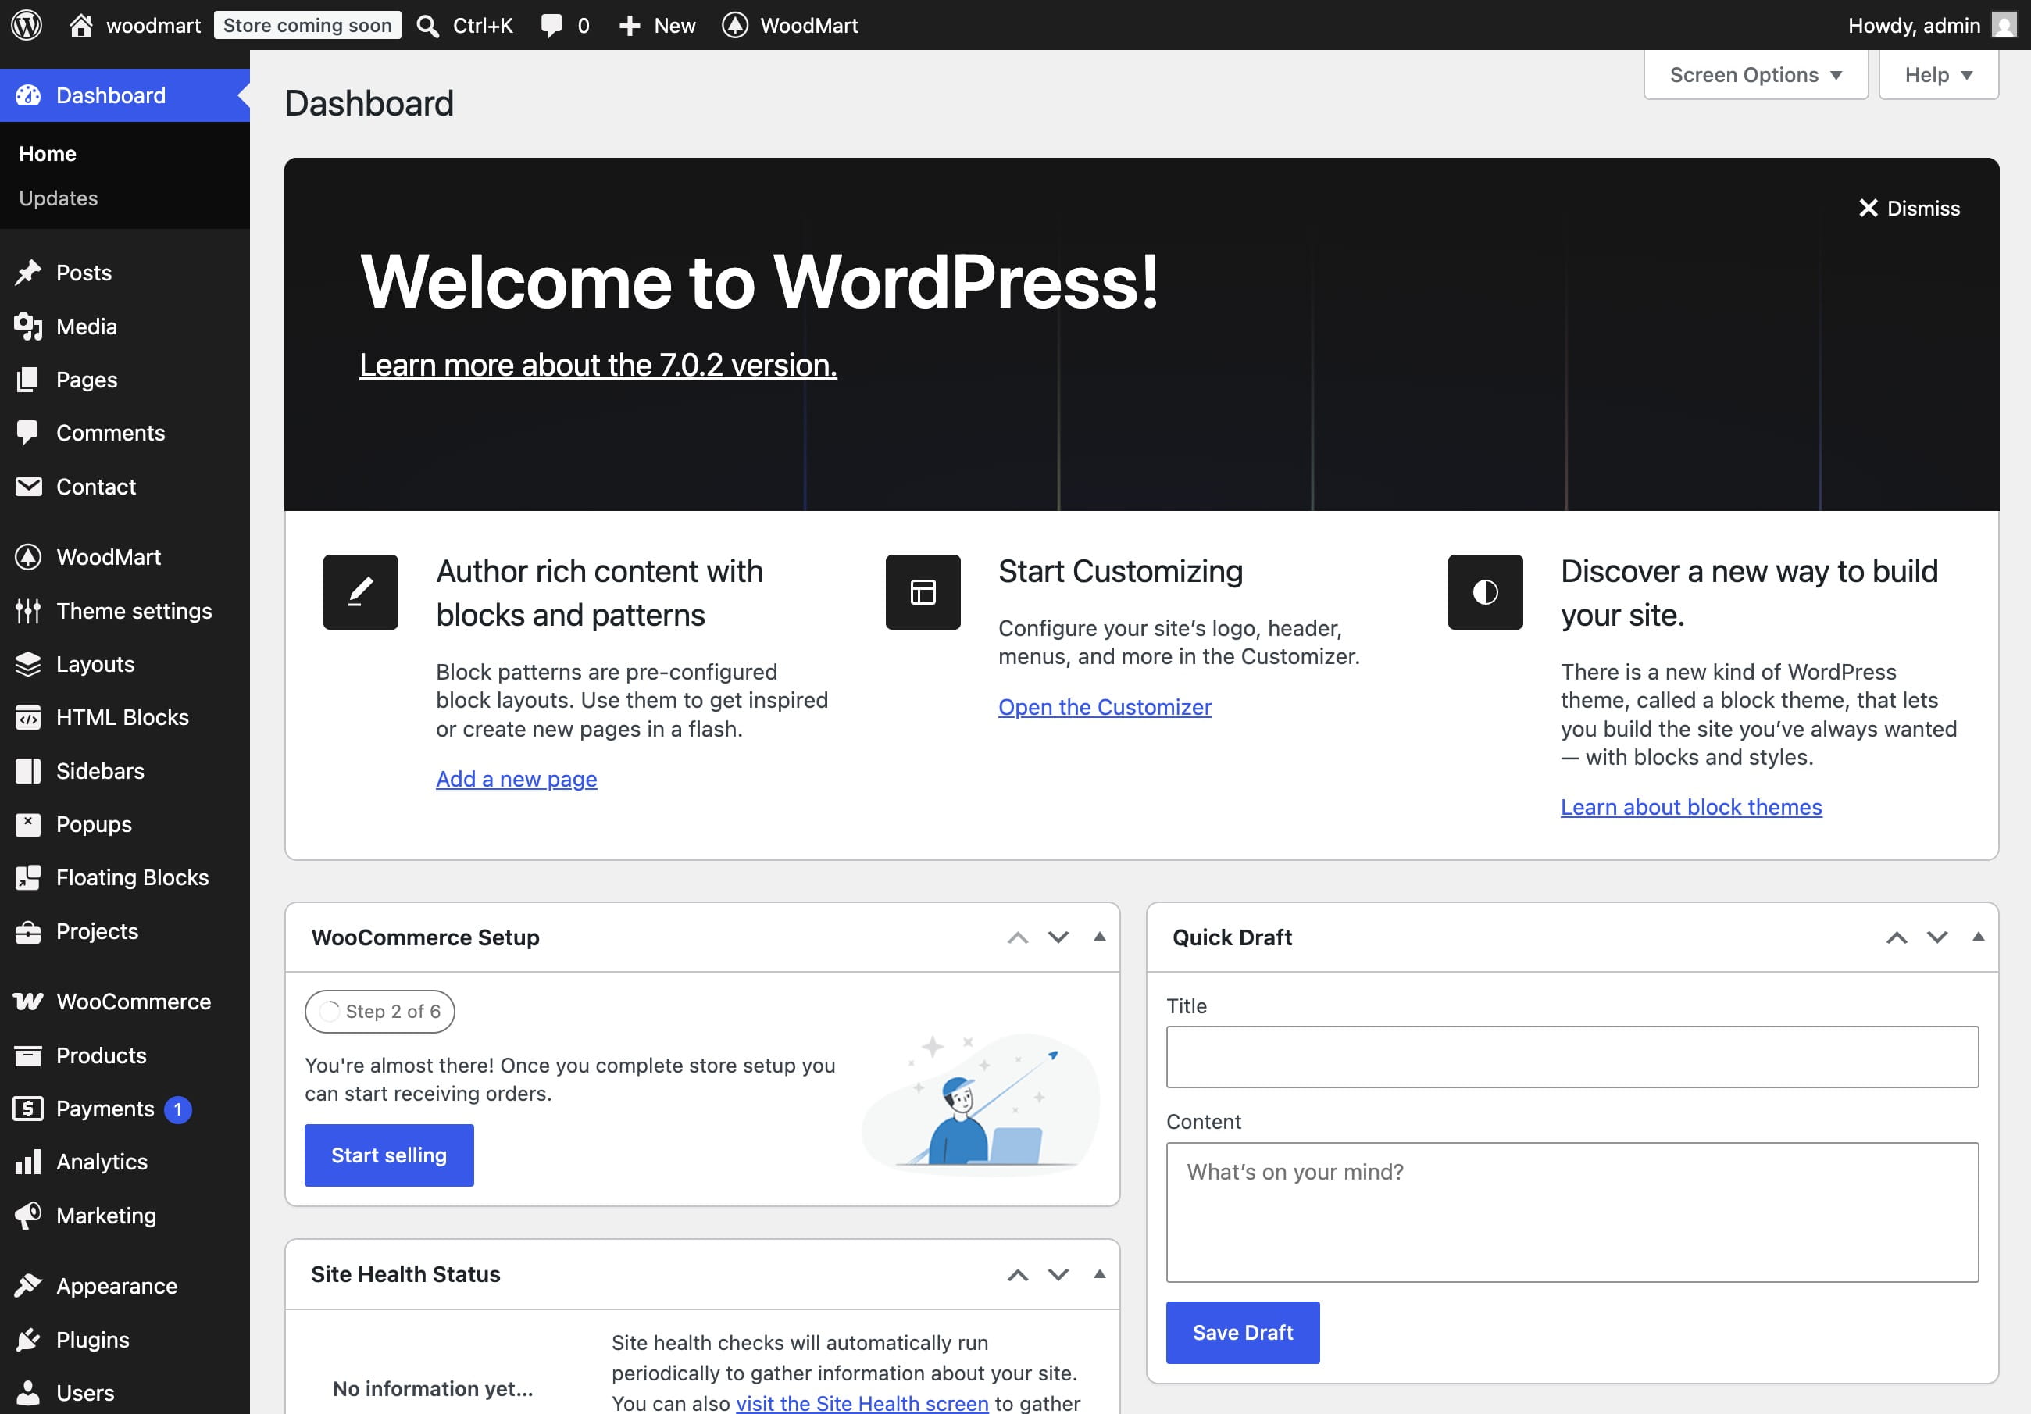
Task: Click the Media icon in sidebar
Action: [28, 327]
